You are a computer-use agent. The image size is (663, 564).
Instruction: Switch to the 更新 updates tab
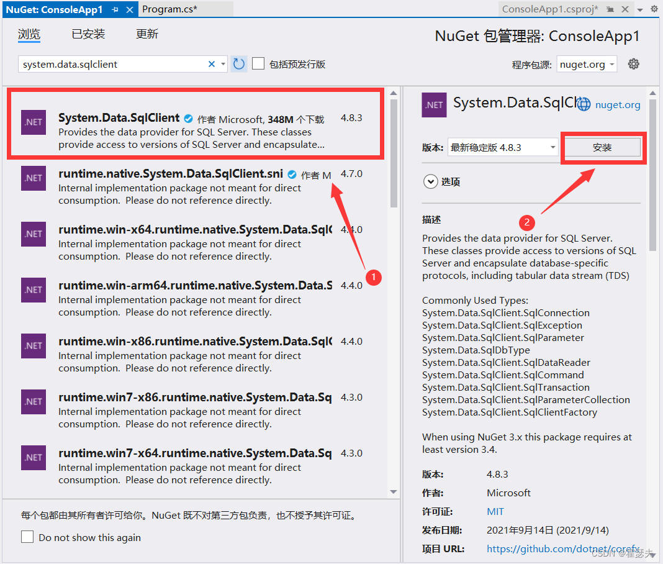[147, 34]
